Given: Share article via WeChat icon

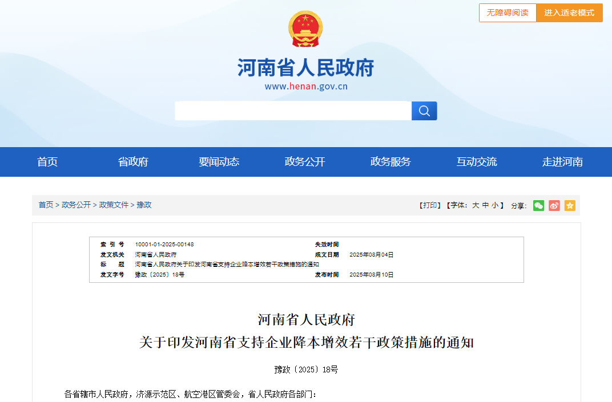Looking at the screenshot, I should (x=538, y=205).
